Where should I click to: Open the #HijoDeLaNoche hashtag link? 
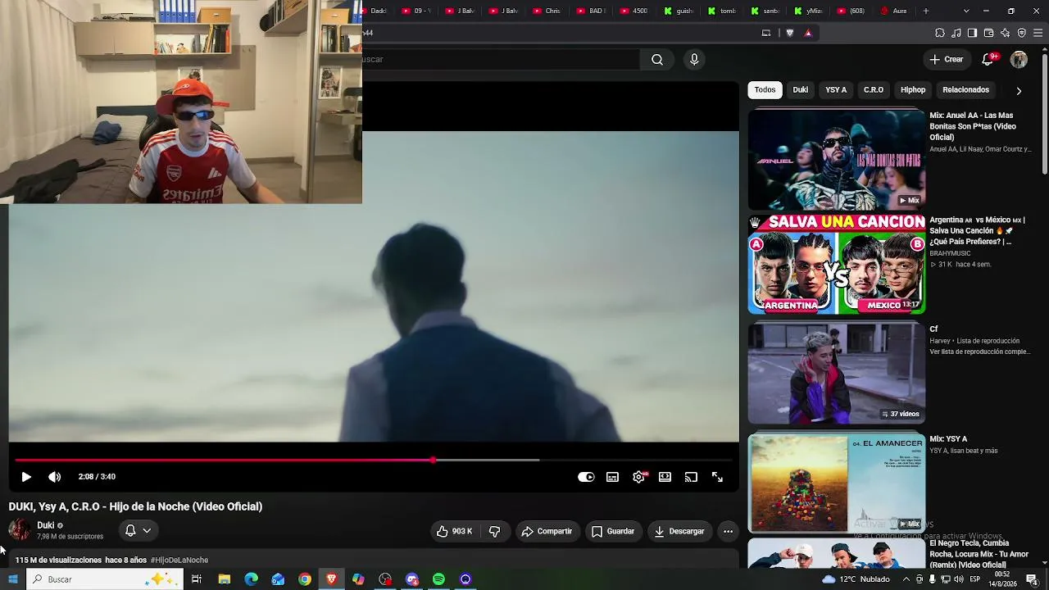pyautogui.click(x=179, y=560)
